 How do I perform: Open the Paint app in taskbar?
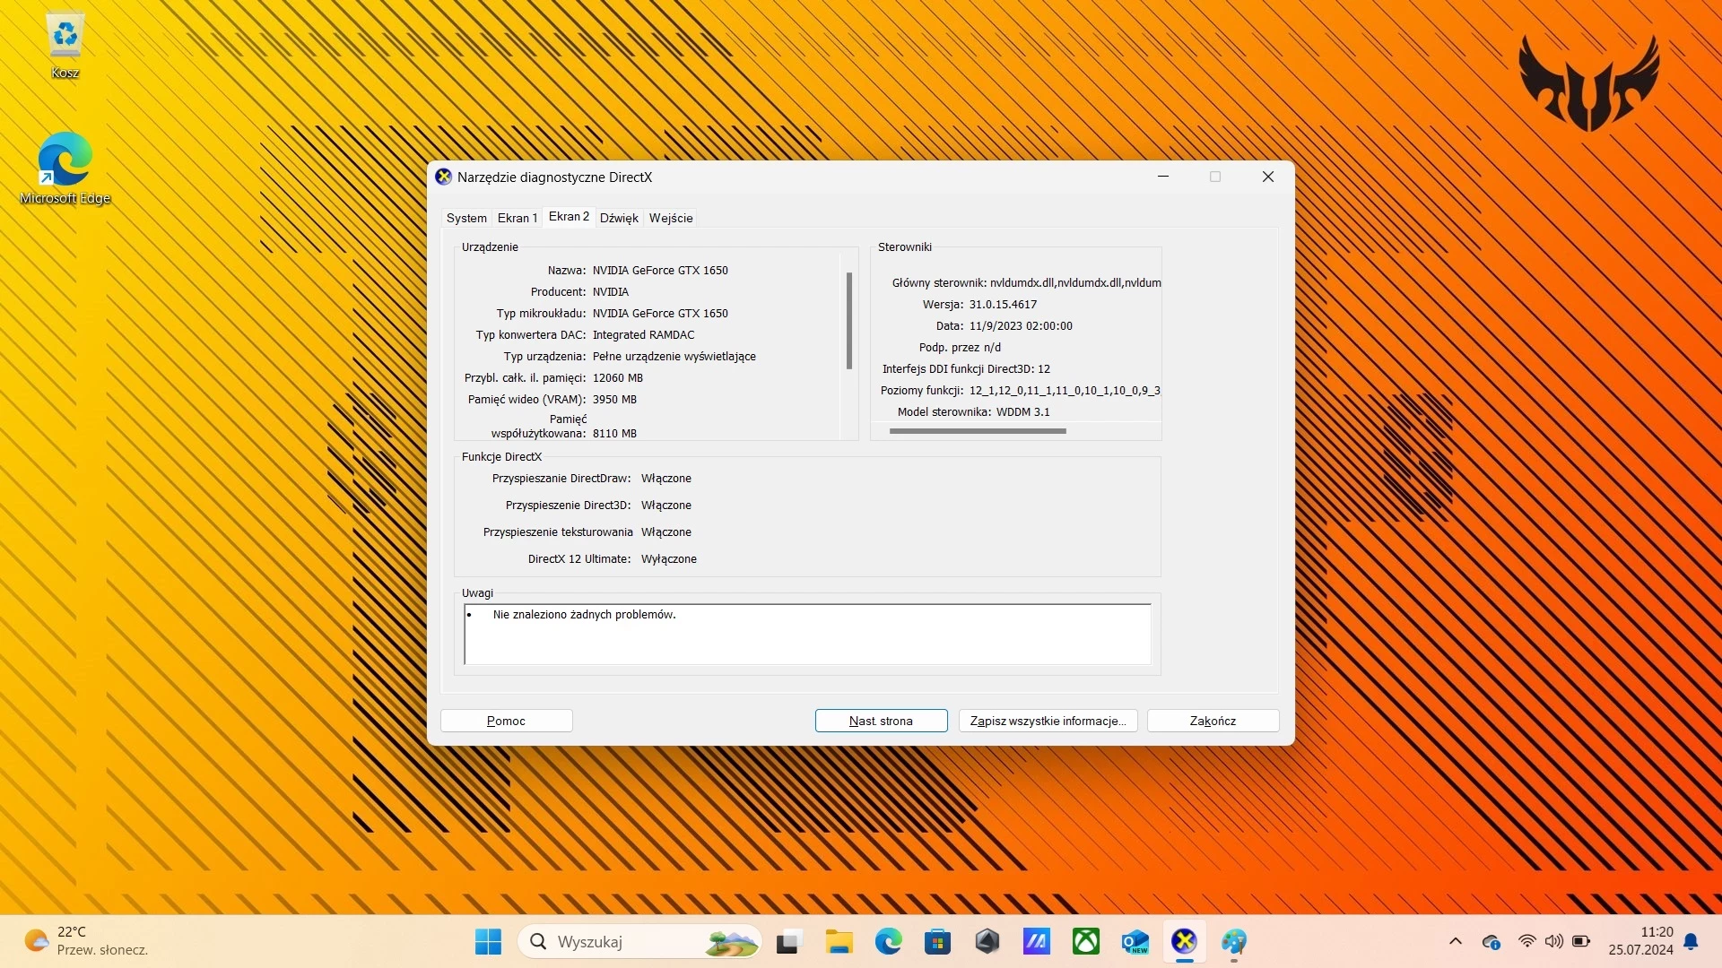coord(1233,941)
